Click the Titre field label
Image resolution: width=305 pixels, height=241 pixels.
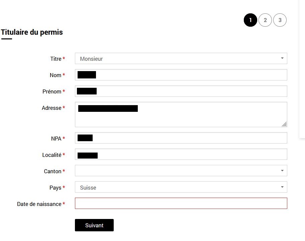click(56, 59)
